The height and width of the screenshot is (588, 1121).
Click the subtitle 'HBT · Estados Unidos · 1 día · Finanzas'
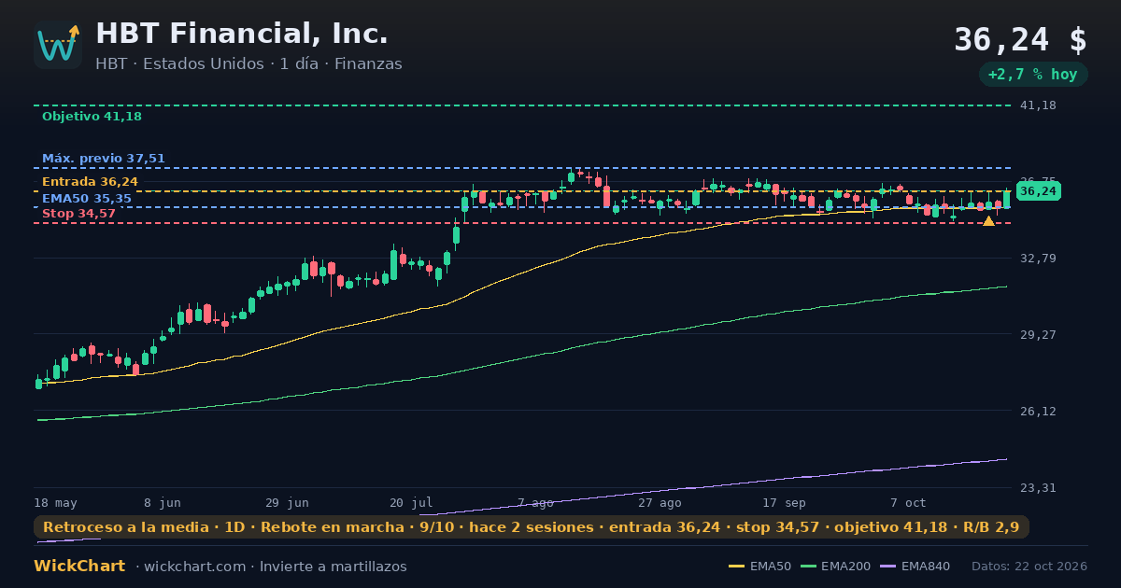248,64
